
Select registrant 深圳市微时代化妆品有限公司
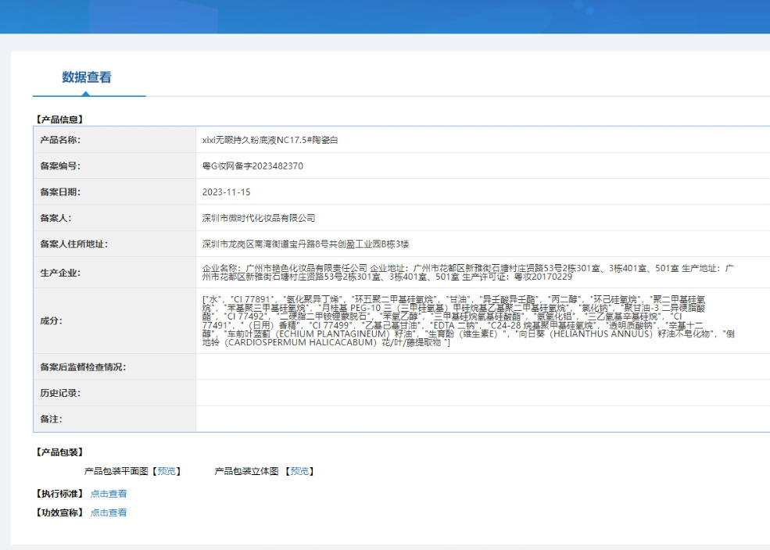click(259, 218)
